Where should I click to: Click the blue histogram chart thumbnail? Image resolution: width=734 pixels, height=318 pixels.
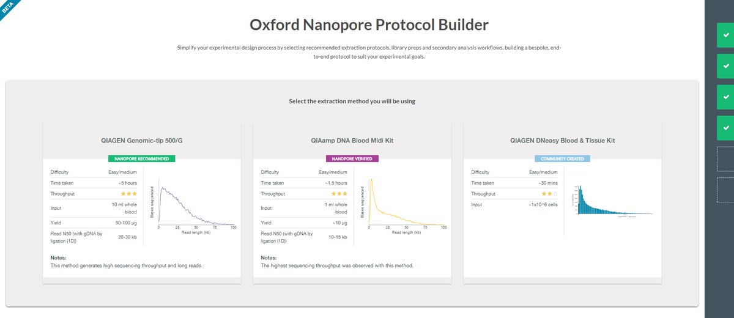(x=613, y=201)
